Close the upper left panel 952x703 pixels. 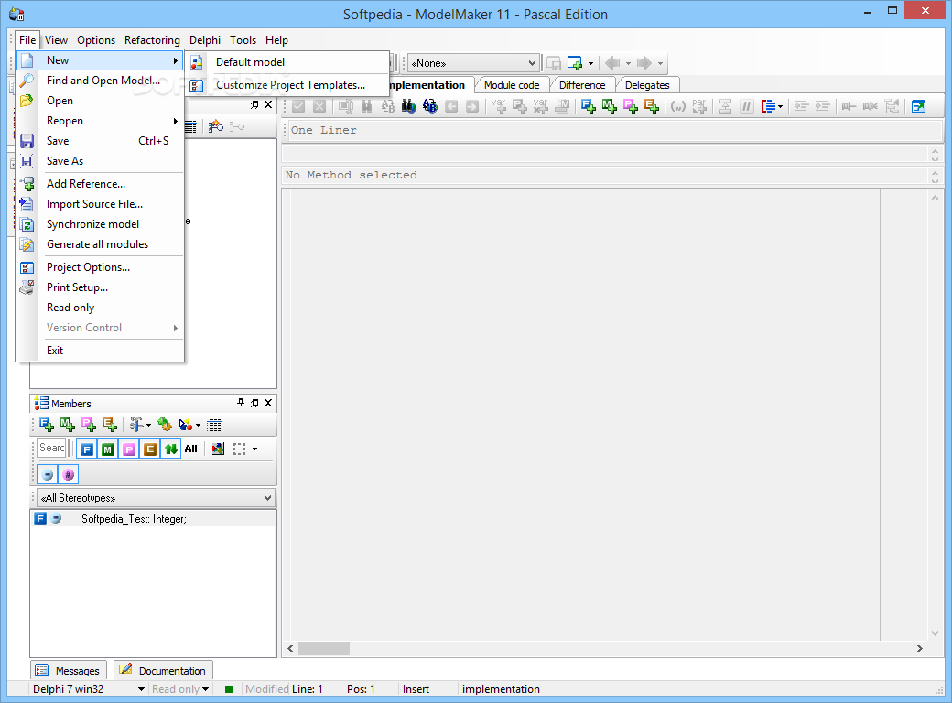[268, 104]
